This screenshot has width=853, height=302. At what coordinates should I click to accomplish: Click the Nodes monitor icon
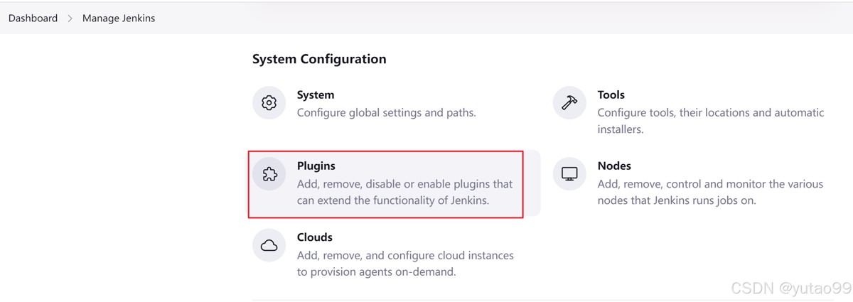[569, 175]
